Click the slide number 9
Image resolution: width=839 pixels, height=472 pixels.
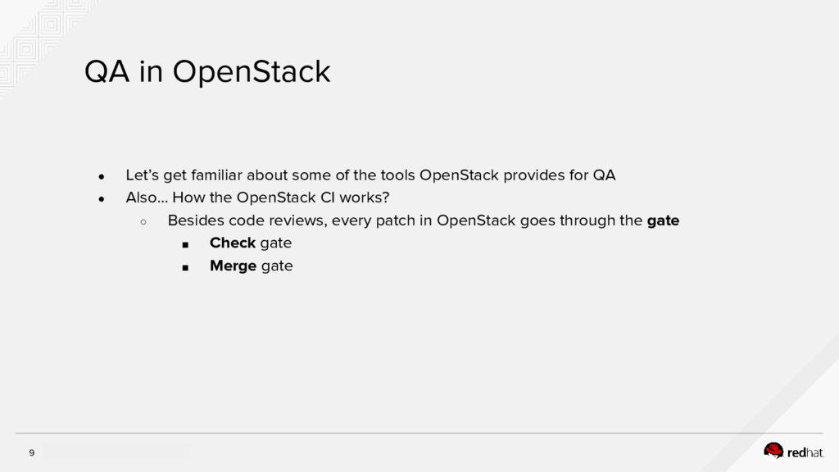click(x=32, y=452)
